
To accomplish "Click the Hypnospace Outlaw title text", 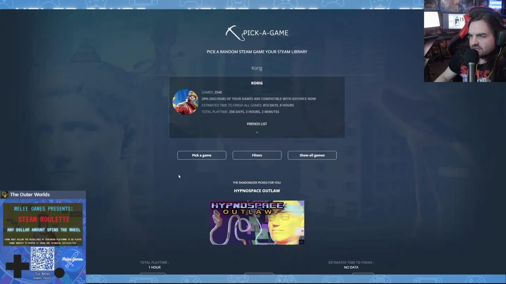I will coord(257,191).
